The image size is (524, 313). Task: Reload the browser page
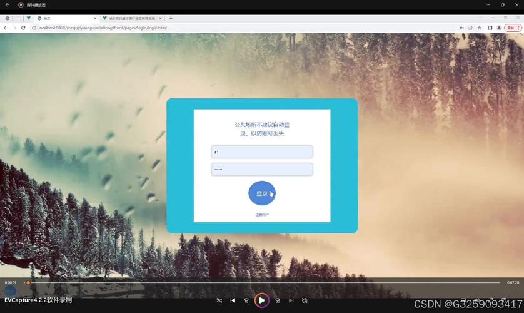tap(23, 28)
